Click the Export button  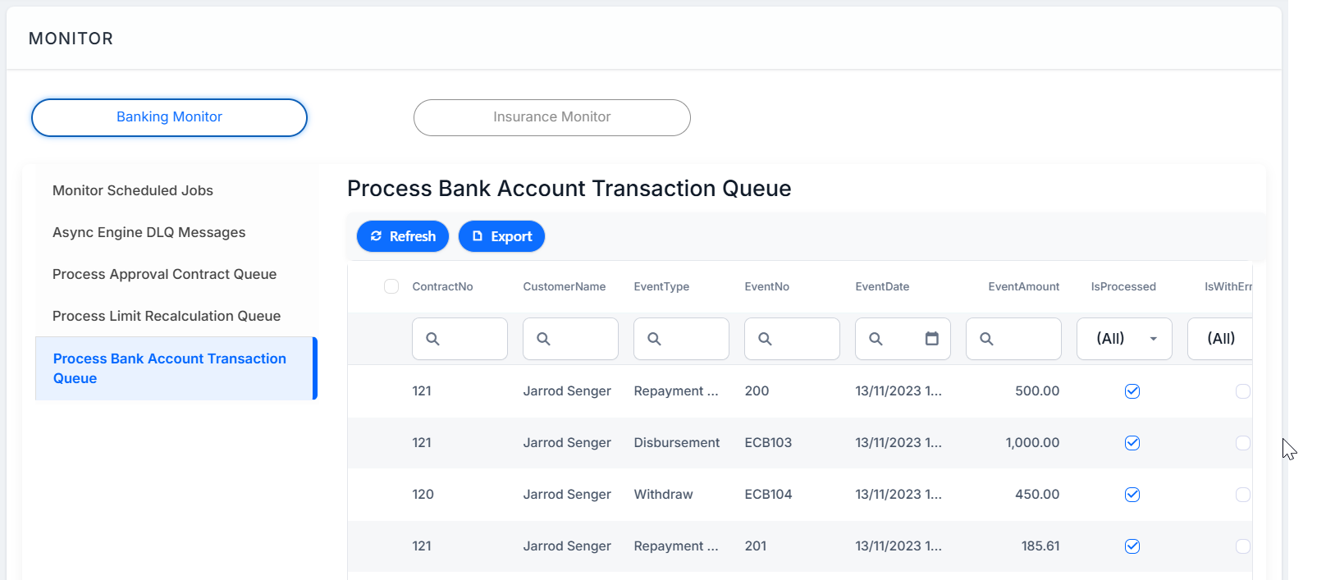(501, 236)
